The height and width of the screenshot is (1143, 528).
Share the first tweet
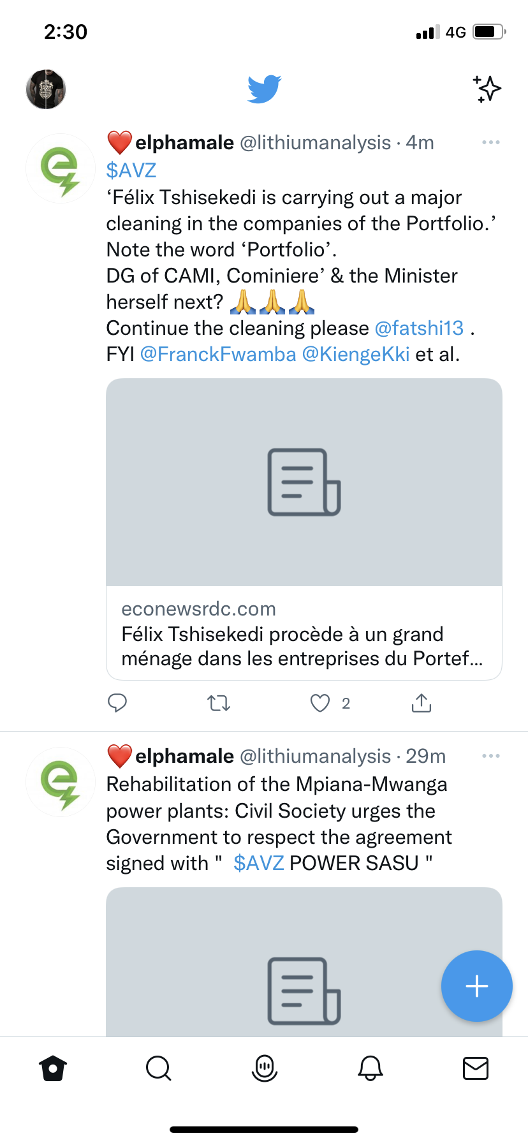point(422,703)
